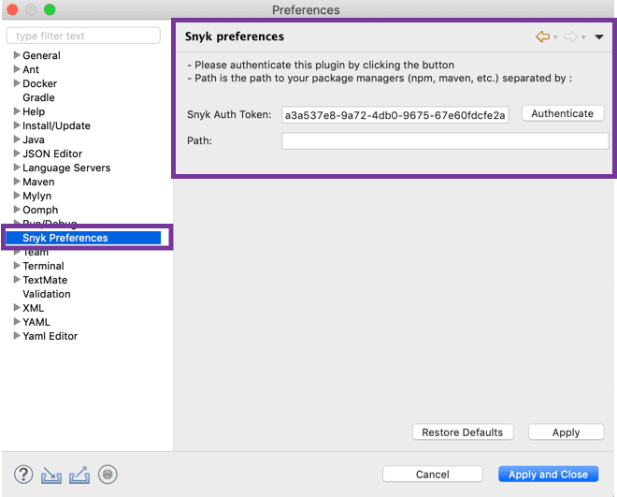Select General in the preferences tree
This screenshot has height=497, width=617.
(x=41, y=55)
